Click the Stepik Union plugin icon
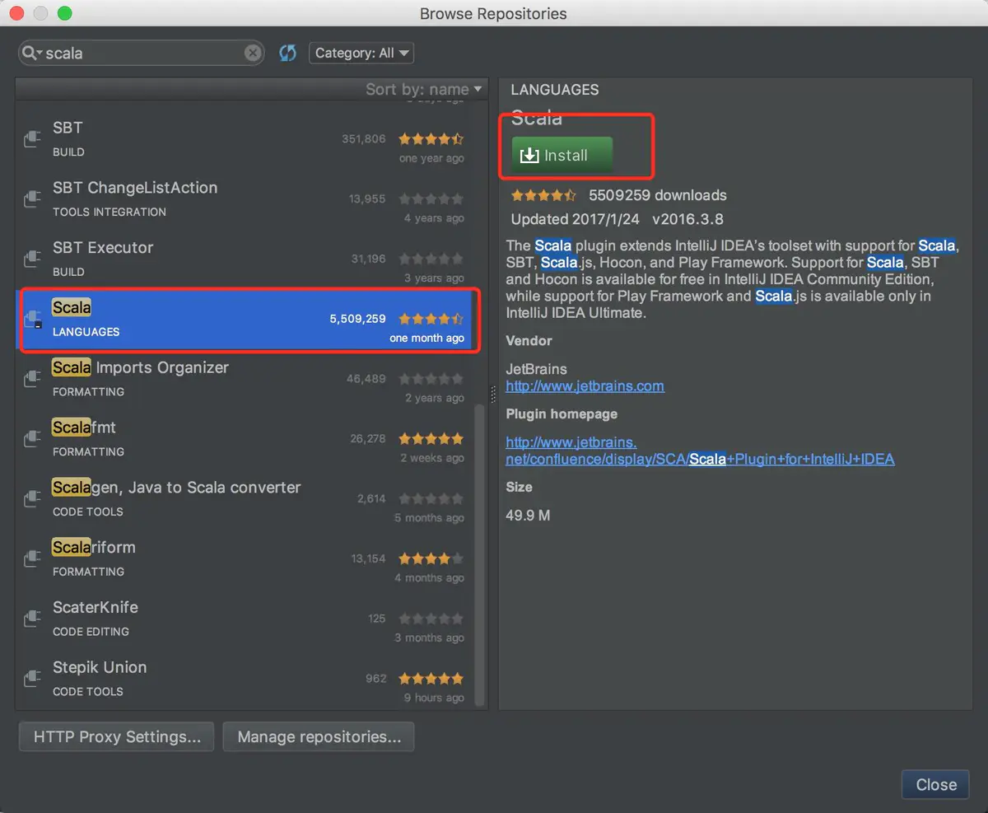Image resolution: width=988 pixels, height=813 pixels. pyautogui.click(x=32, y=680)
